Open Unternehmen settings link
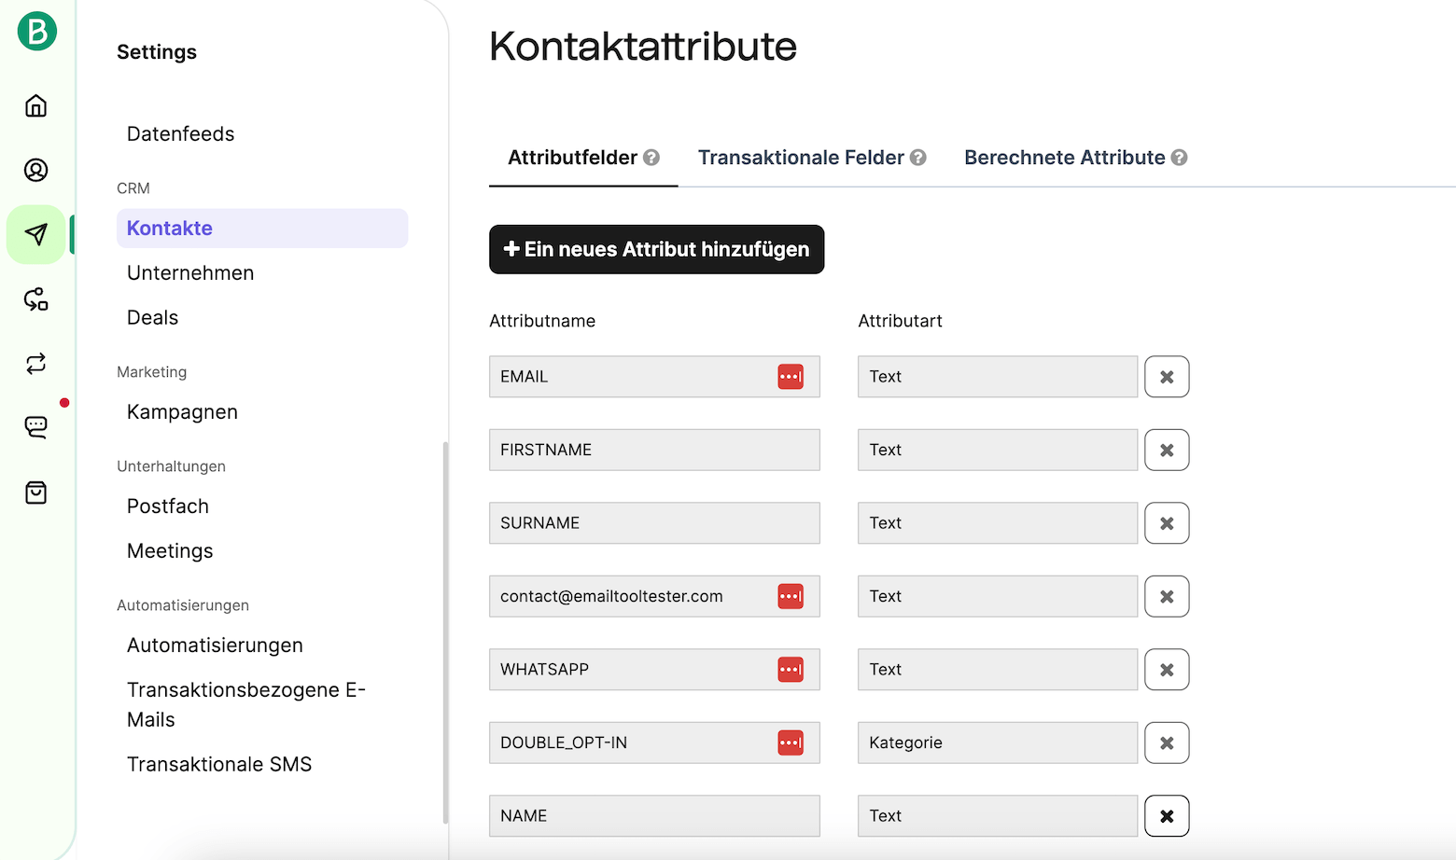 (190, 273)
